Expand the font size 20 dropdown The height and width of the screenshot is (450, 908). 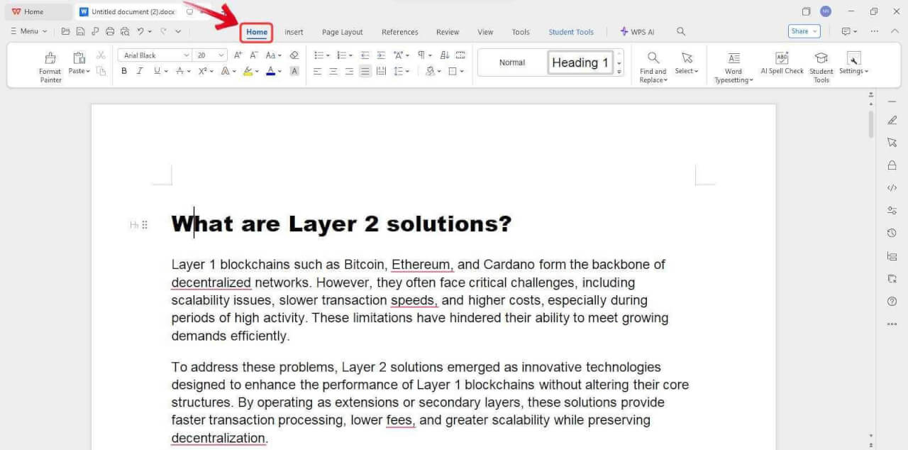pos(220,55)
